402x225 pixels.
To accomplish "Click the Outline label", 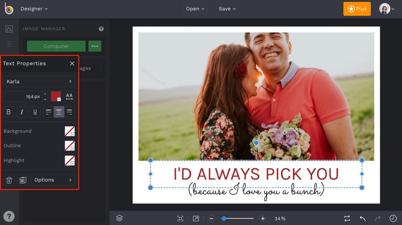I will point(12,145).
